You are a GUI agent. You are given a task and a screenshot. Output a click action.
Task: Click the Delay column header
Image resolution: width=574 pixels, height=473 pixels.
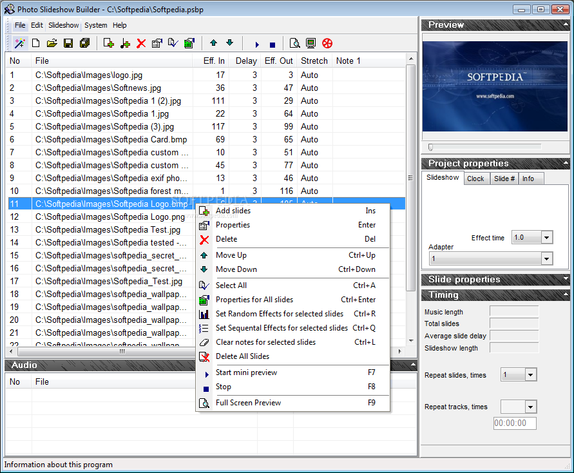pyautogui.click(x=245, y=61)
